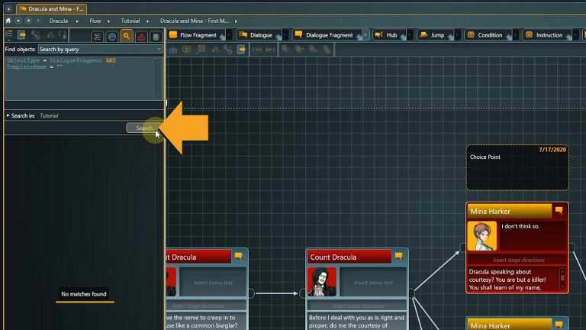586x330 pixels.
Task: Open the search panel magnifier icon
Action: 127,37
